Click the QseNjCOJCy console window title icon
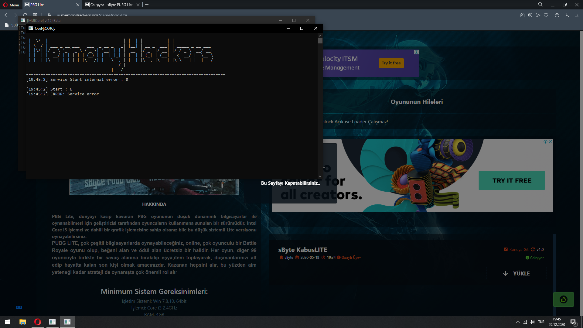 point(31,28)
